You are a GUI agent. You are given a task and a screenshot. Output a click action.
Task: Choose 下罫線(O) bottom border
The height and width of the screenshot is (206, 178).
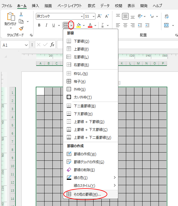[x=91, y=41]
